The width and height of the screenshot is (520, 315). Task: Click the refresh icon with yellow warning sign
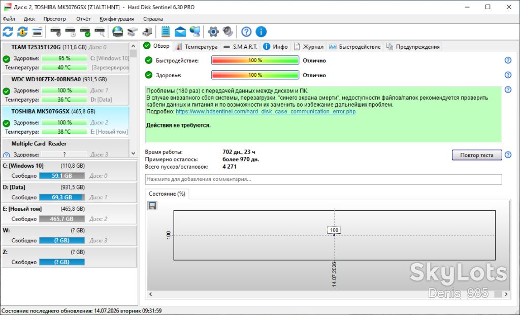(x=22, y=32)
